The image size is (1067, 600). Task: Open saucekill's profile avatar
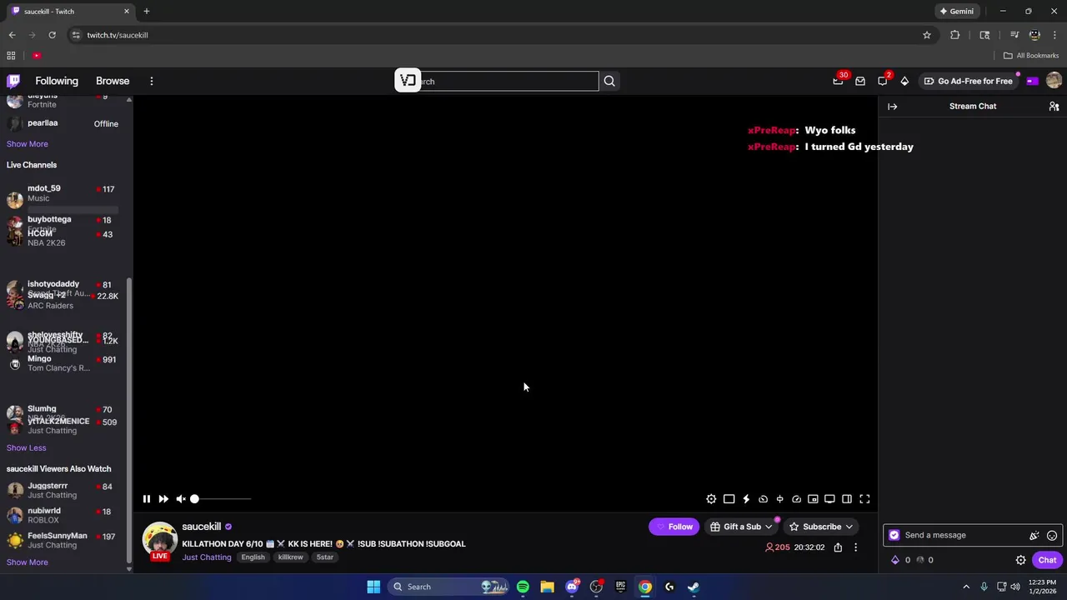pos(159,539)
